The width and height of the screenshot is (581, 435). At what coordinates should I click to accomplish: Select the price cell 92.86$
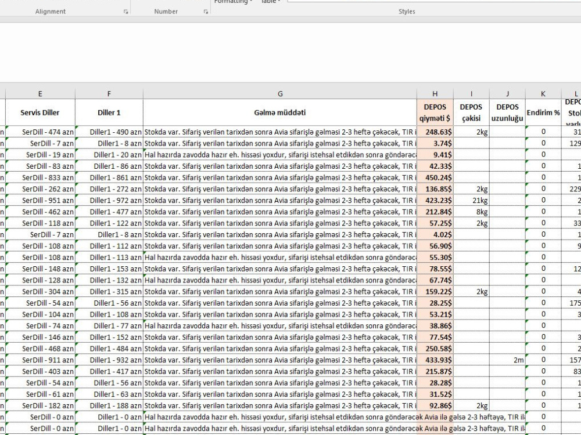[435, 405]
